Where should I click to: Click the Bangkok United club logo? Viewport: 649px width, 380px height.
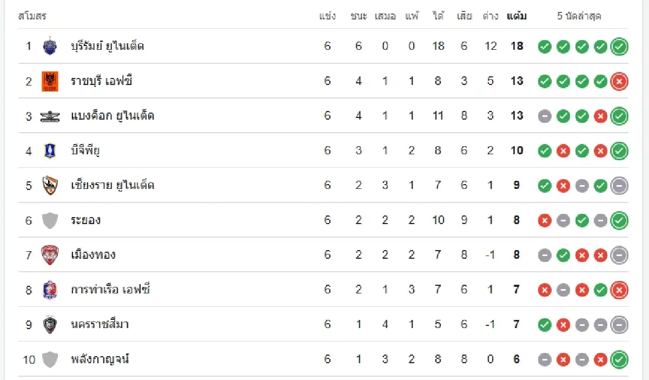(50, 116)
